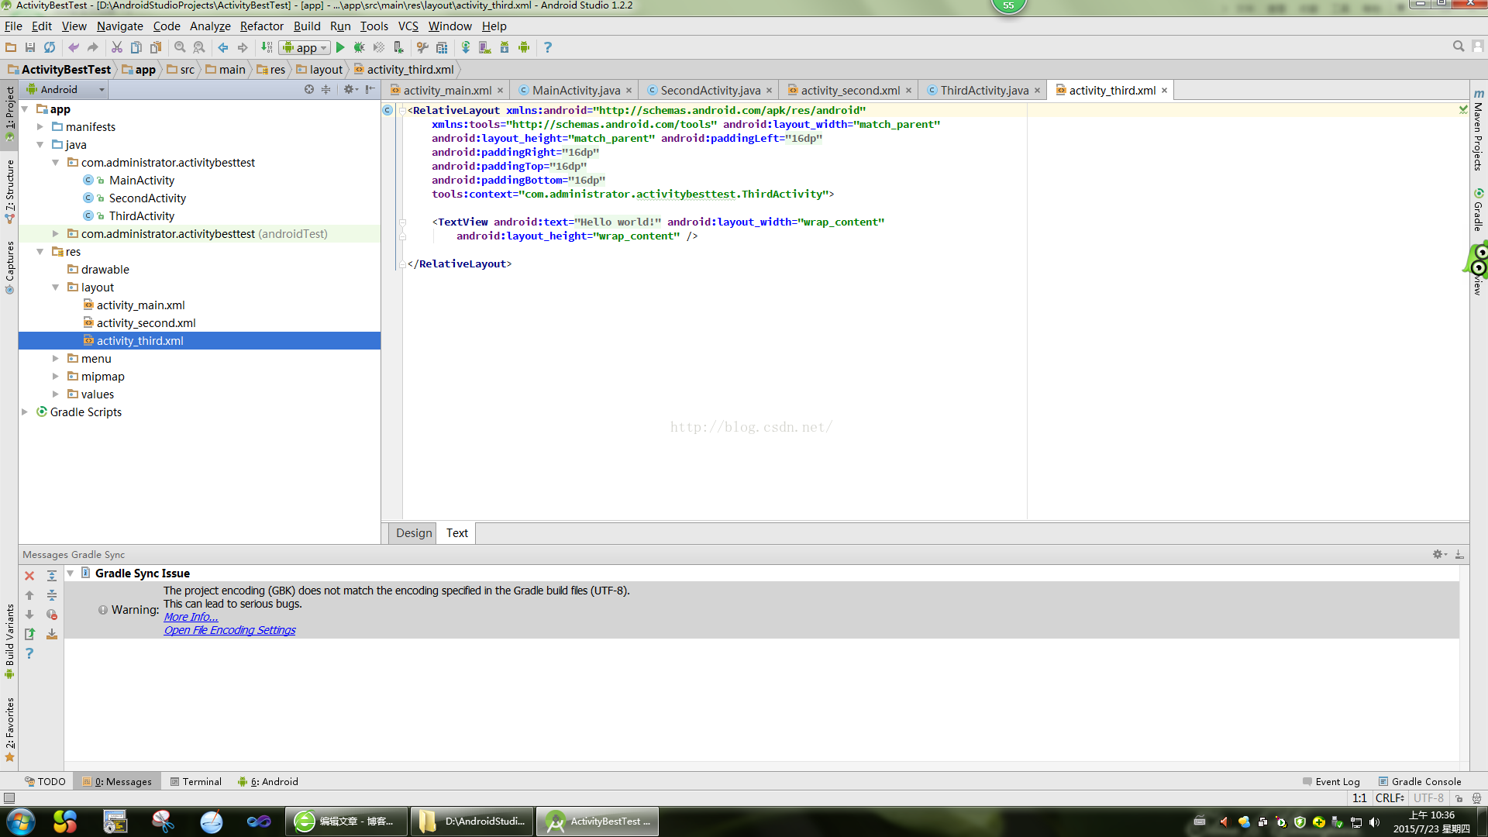
Task: Toggle the Favorites sidebar button
Action: click(x=9, y=729)
